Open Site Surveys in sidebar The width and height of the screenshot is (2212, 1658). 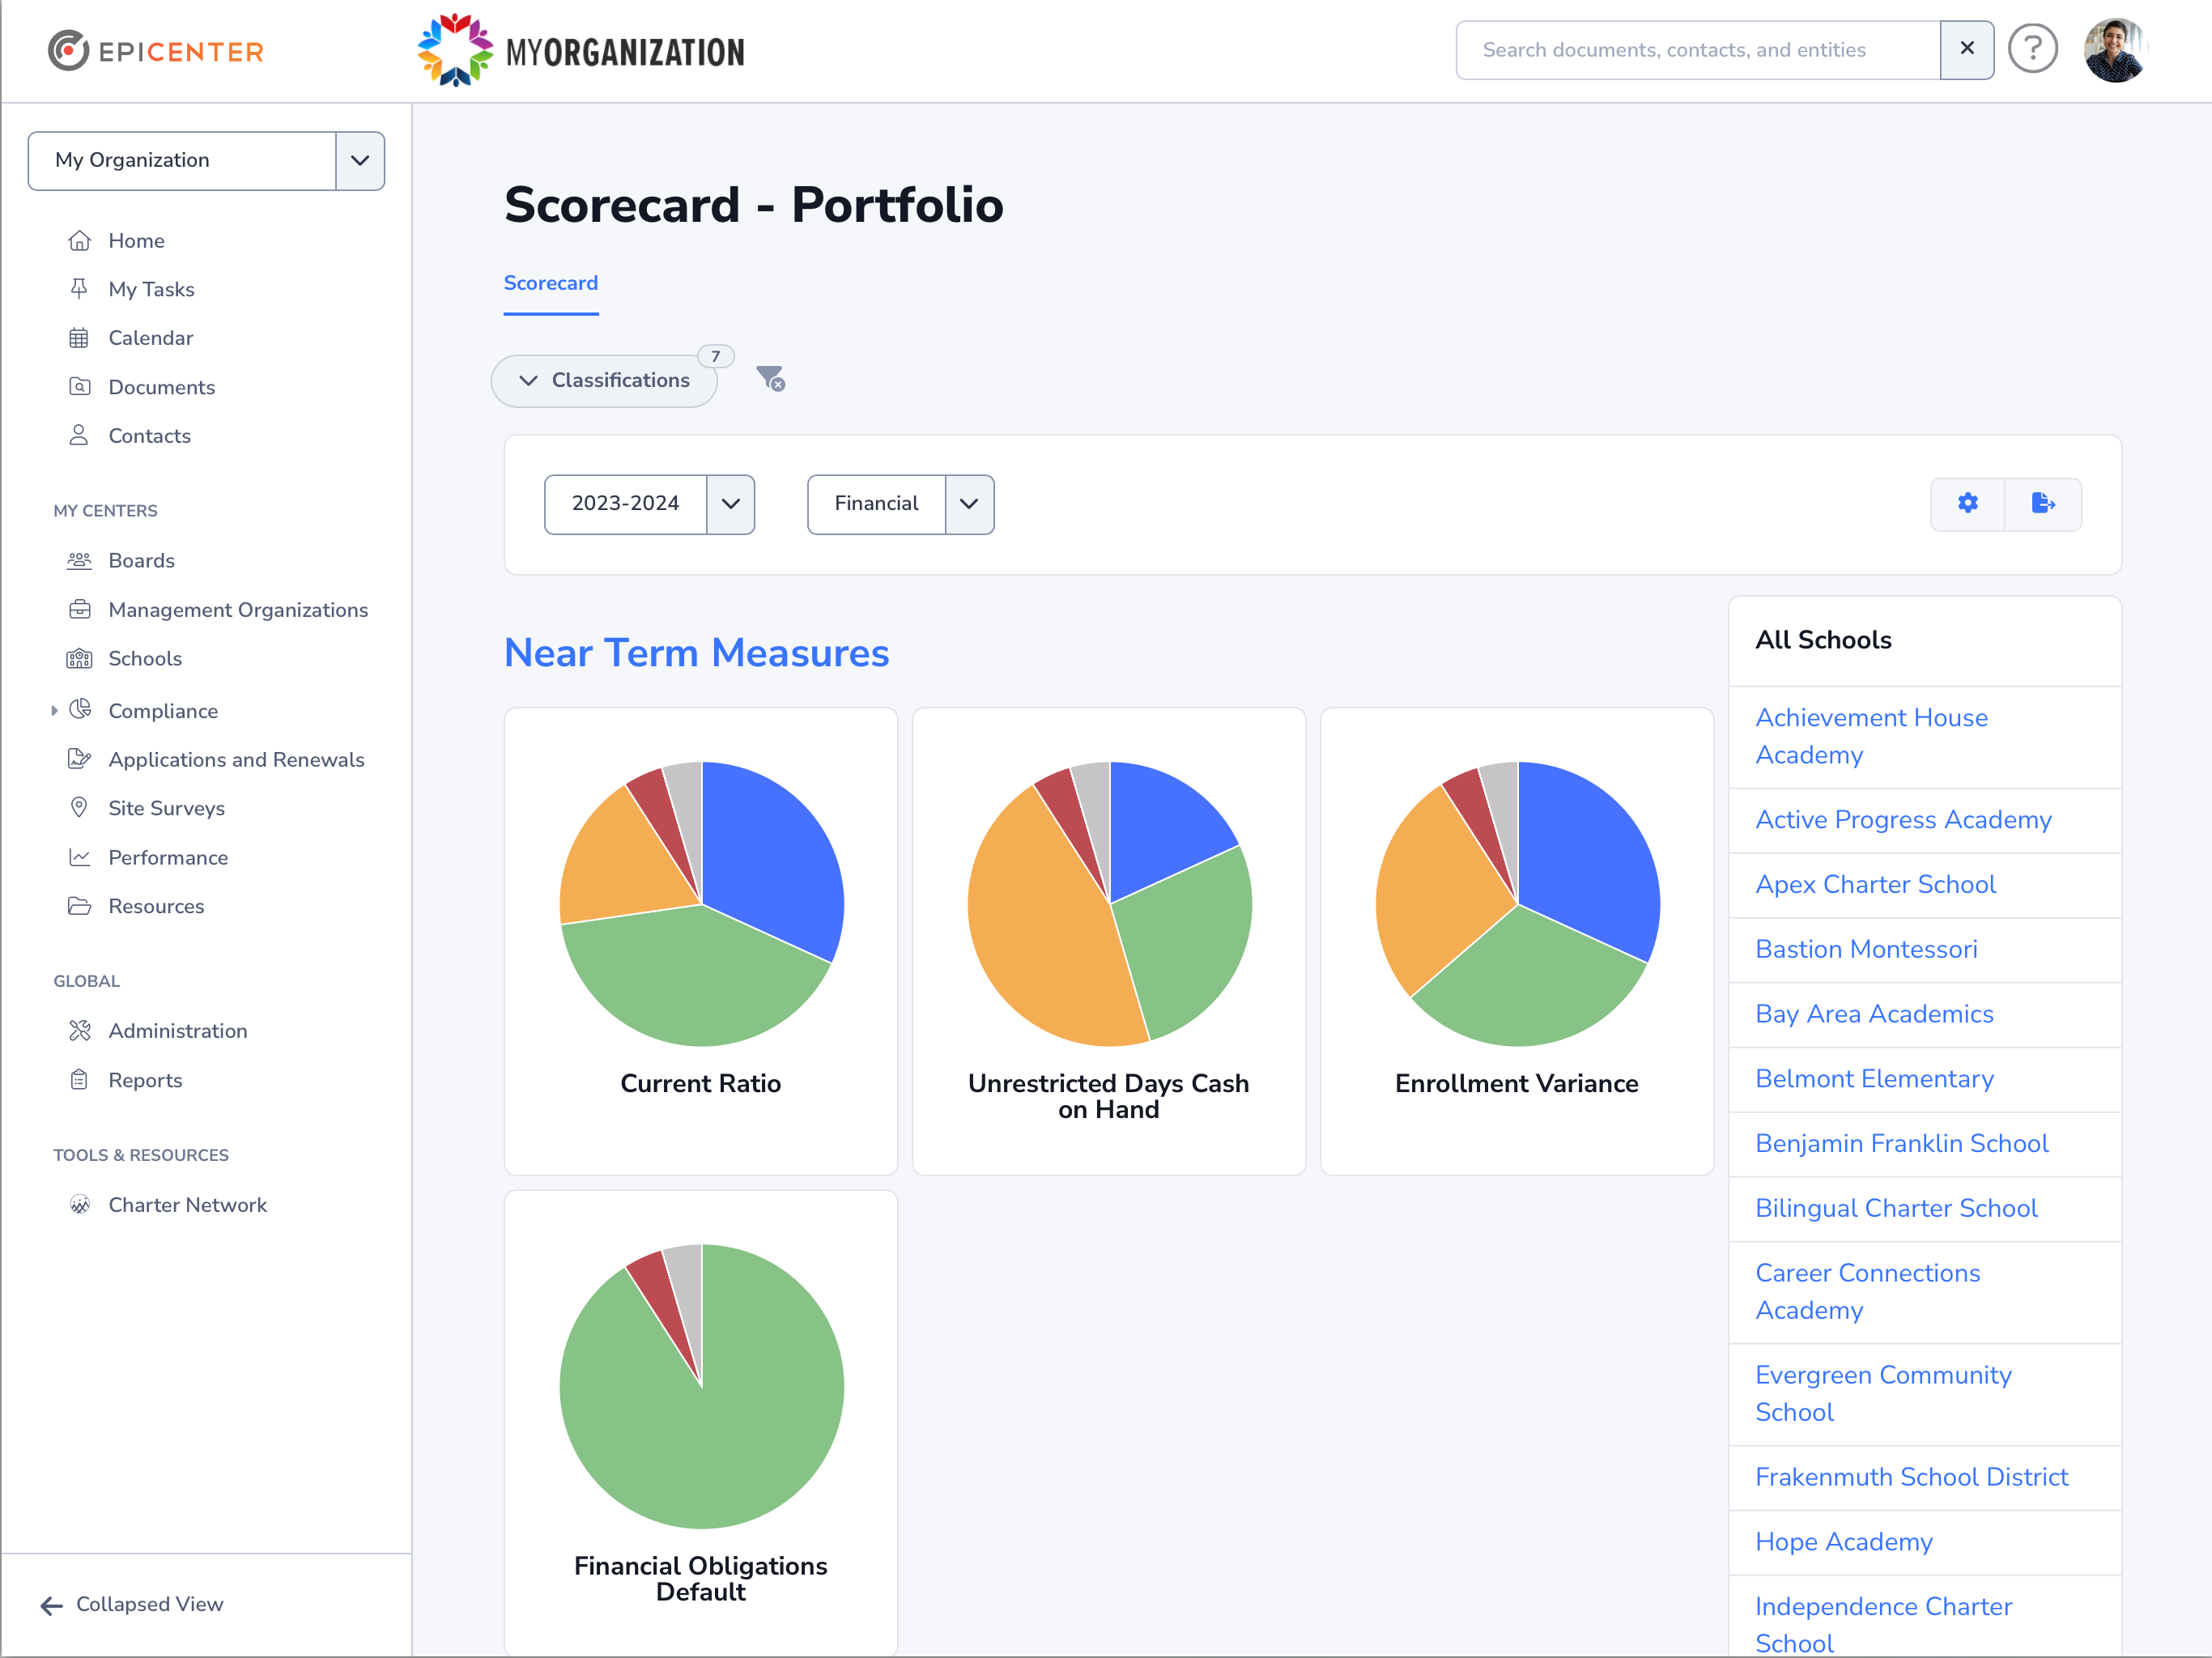[x=166, y=808]
